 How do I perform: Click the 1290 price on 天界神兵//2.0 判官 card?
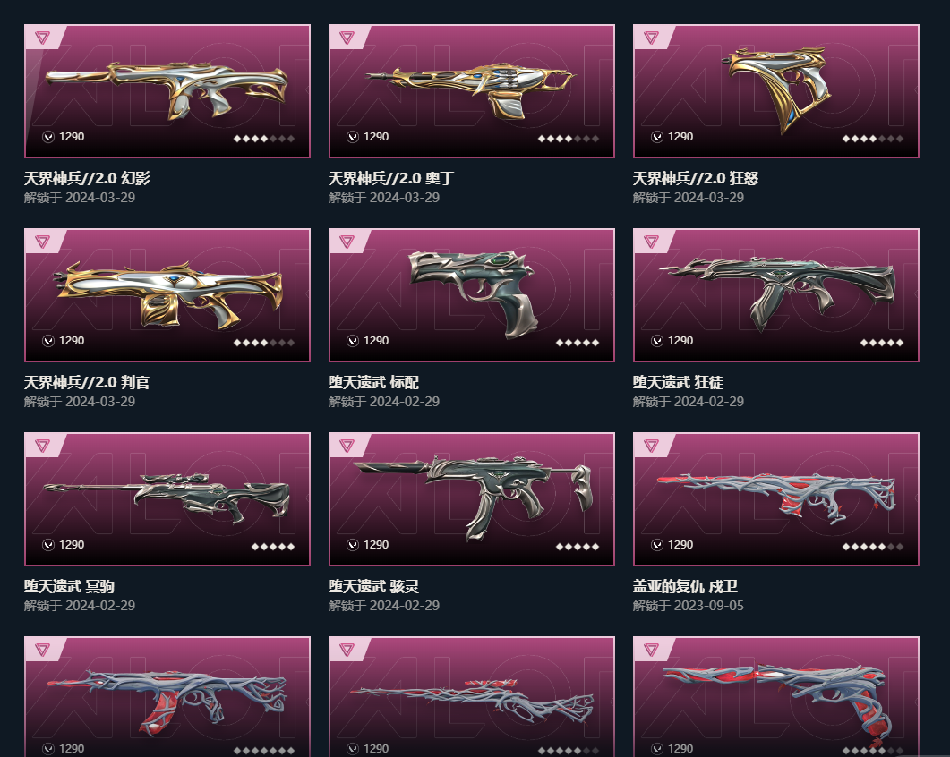(x=72, y=341)
